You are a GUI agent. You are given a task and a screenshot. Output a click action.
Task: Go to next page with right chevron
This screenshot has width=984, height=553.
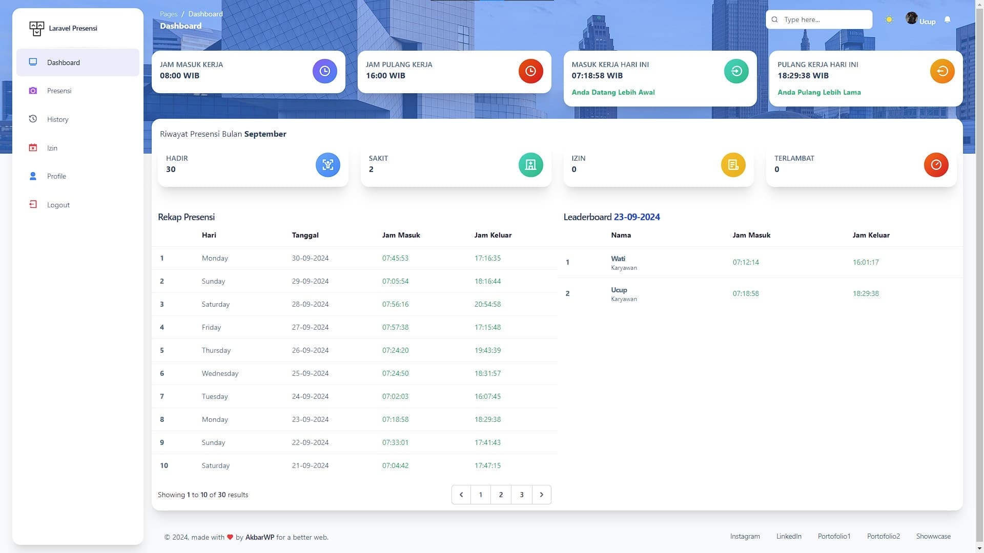[x=541, y=495]
